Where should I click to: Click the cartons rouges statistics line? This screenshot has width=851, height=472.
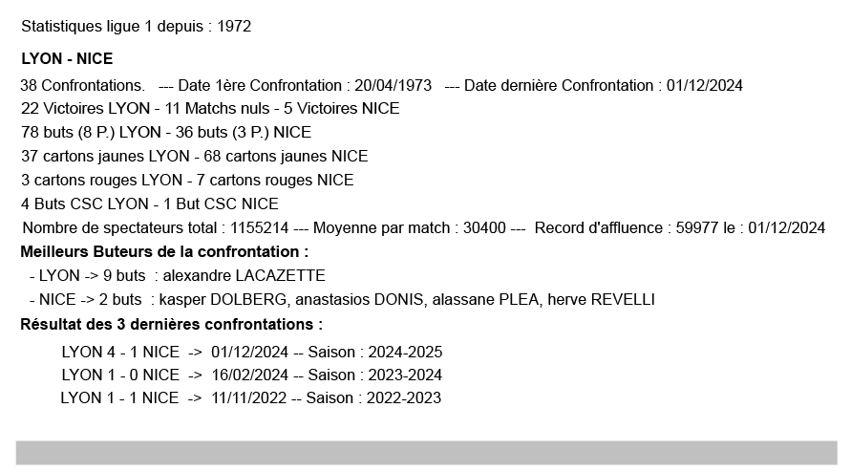point(187,181)
